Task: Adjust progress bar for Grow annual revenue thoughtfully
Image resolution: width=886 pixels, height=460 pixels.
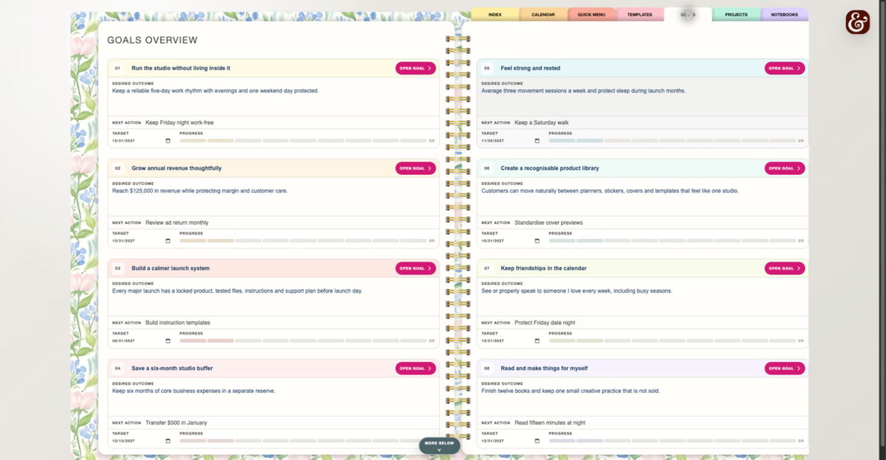Action: (303, 240)
